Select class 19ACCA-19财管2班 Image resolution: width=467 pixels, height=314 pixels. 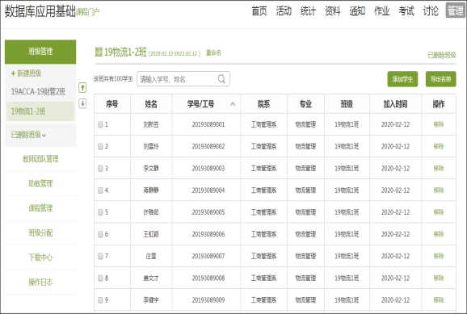38,91
